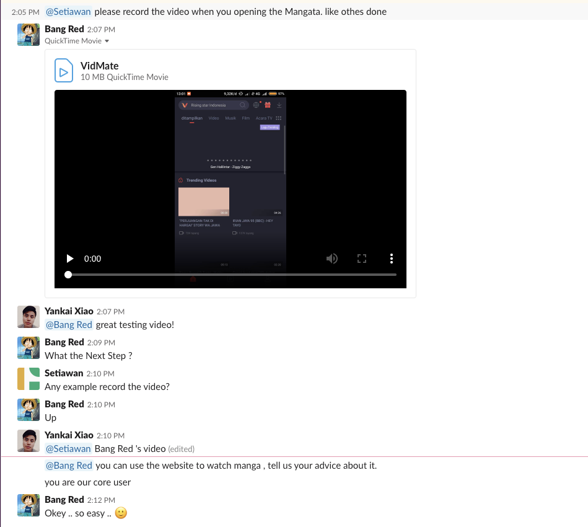588x527 pixels.
Task: Open Bang Red's avatar at 2:10 PM
Action: (x=29, y=410)
